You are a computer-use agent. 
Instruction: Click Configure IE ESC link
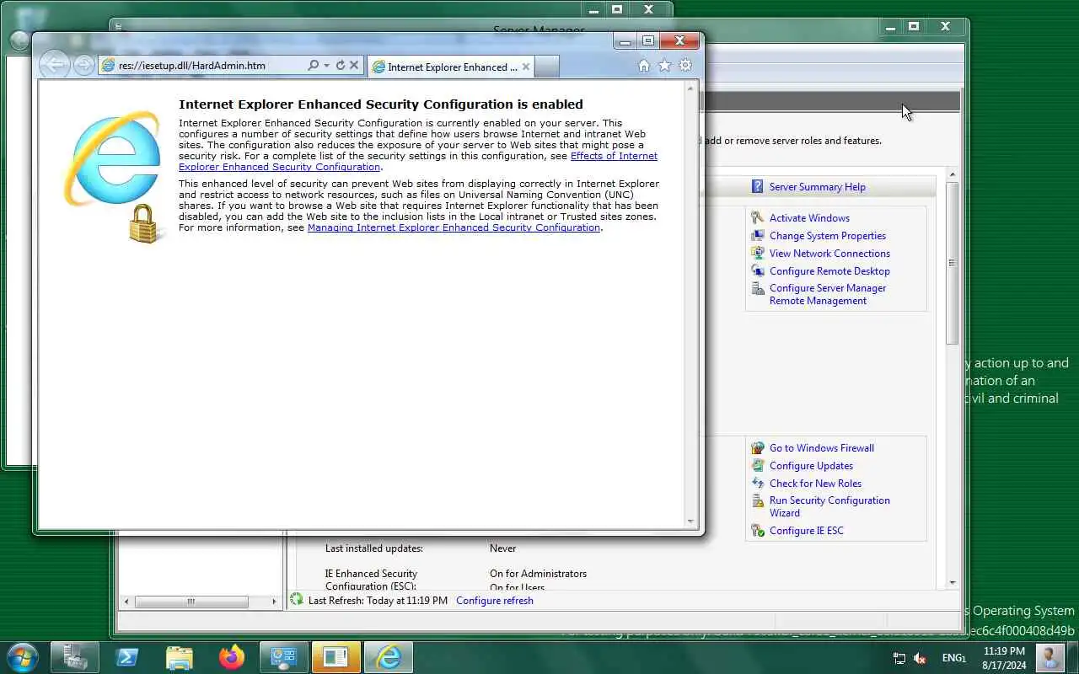click(x=806, y=531)
